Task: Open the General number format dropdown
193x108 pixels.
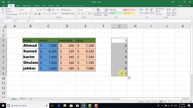Action: click(92, 10)
